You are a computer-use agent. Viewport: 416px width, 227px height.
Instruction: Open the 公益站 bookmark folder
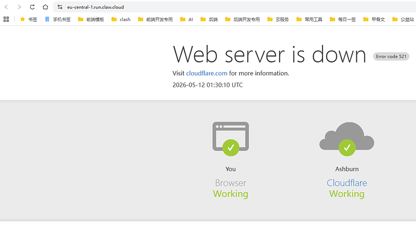(403, 19)
